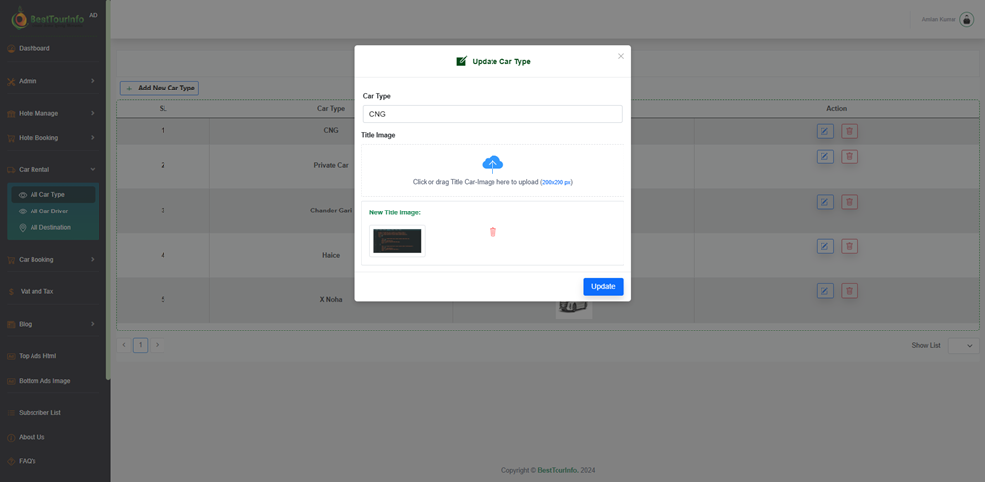
Task: Expand the Hotel Booking menu chevron
Action: click(x=92, y=137)
